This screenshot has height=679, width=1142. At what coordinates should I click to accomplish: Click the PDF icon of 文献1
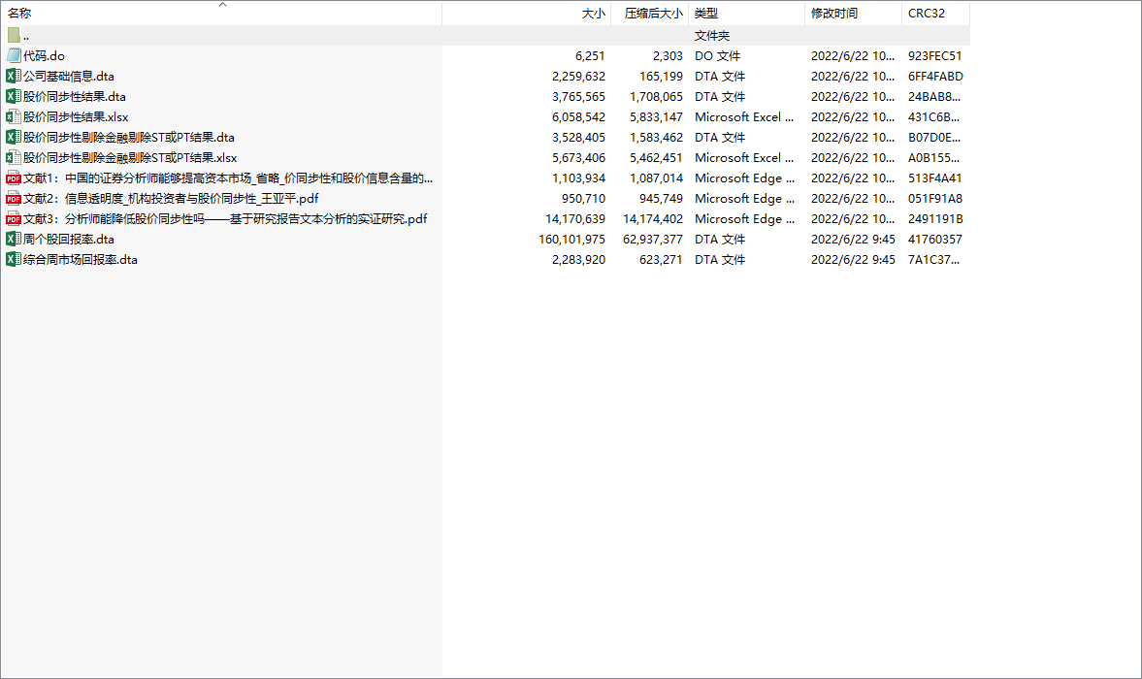point(14,178)
